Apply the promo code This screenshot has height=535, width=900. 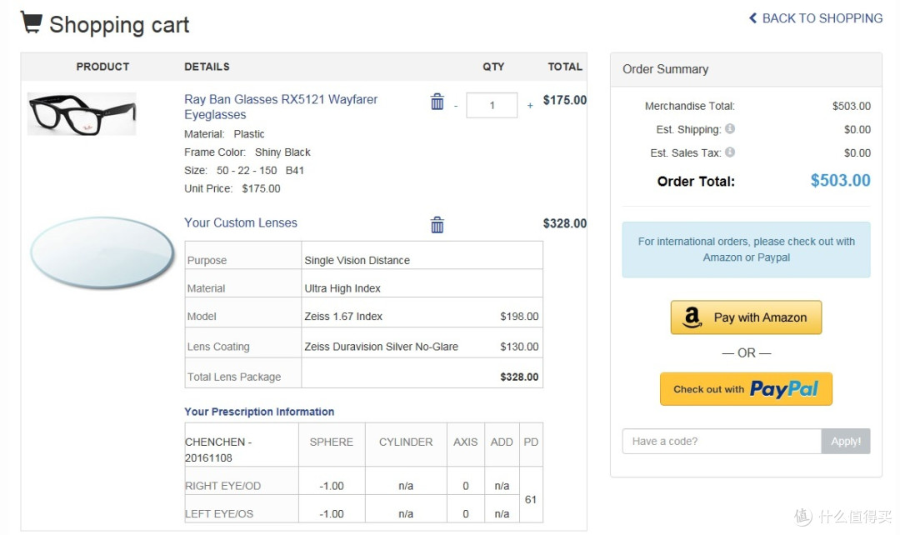click(846, 442)
